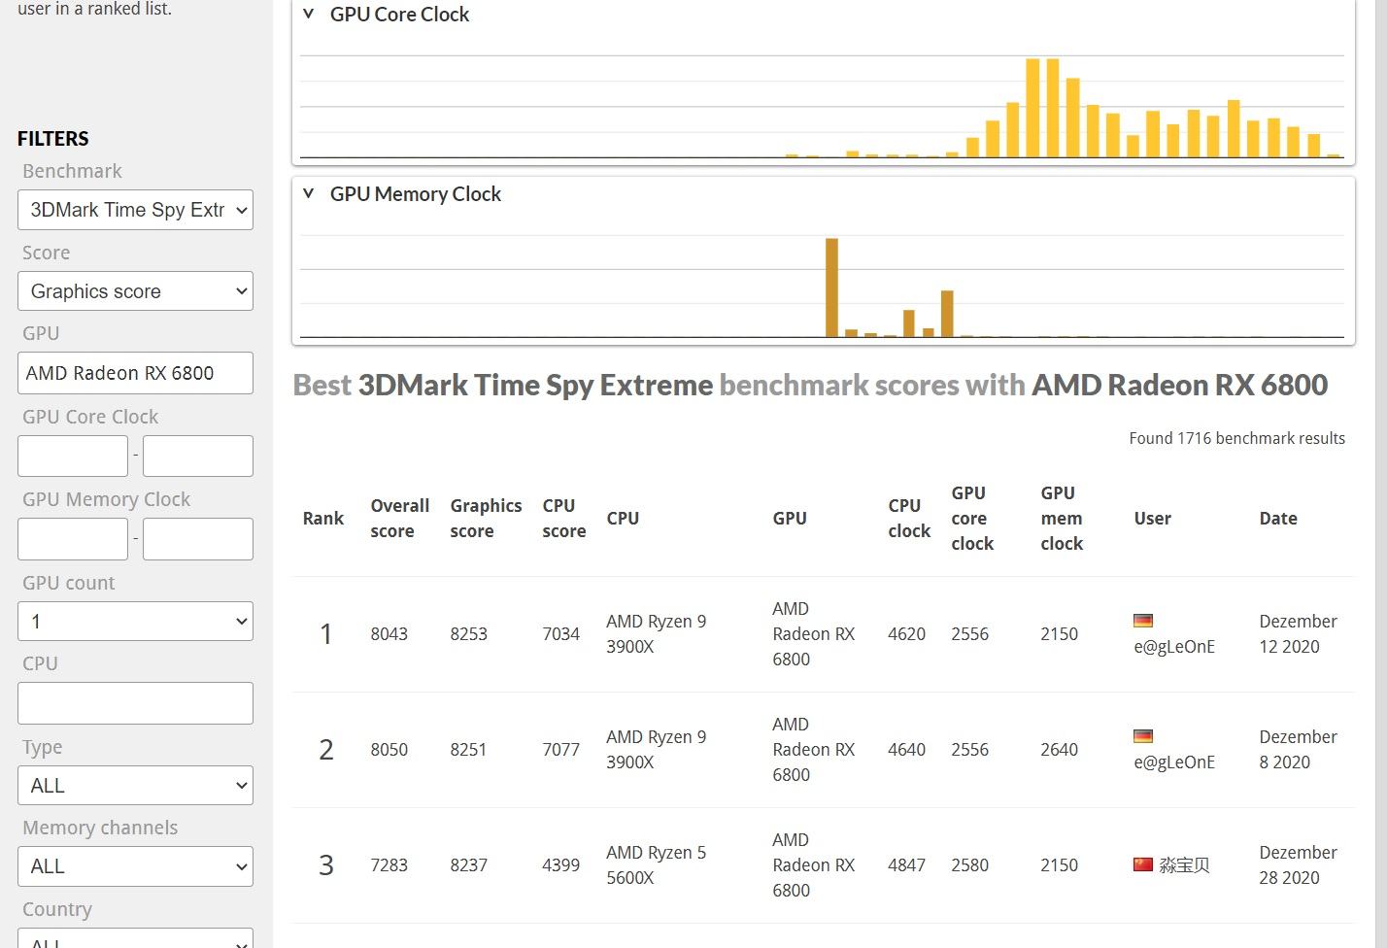1387x948 pixels.
Task: Open the Type dropdown
Action: 135,786
